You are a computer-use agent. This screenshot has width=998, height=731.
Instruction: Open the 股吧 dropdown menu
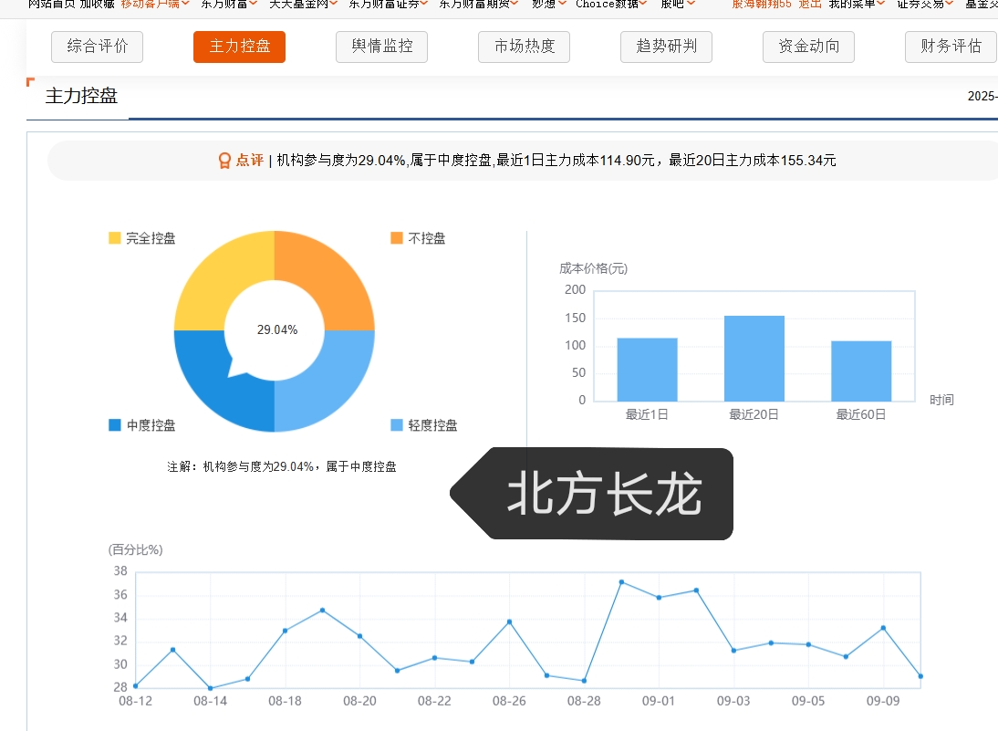click(678, 4)
